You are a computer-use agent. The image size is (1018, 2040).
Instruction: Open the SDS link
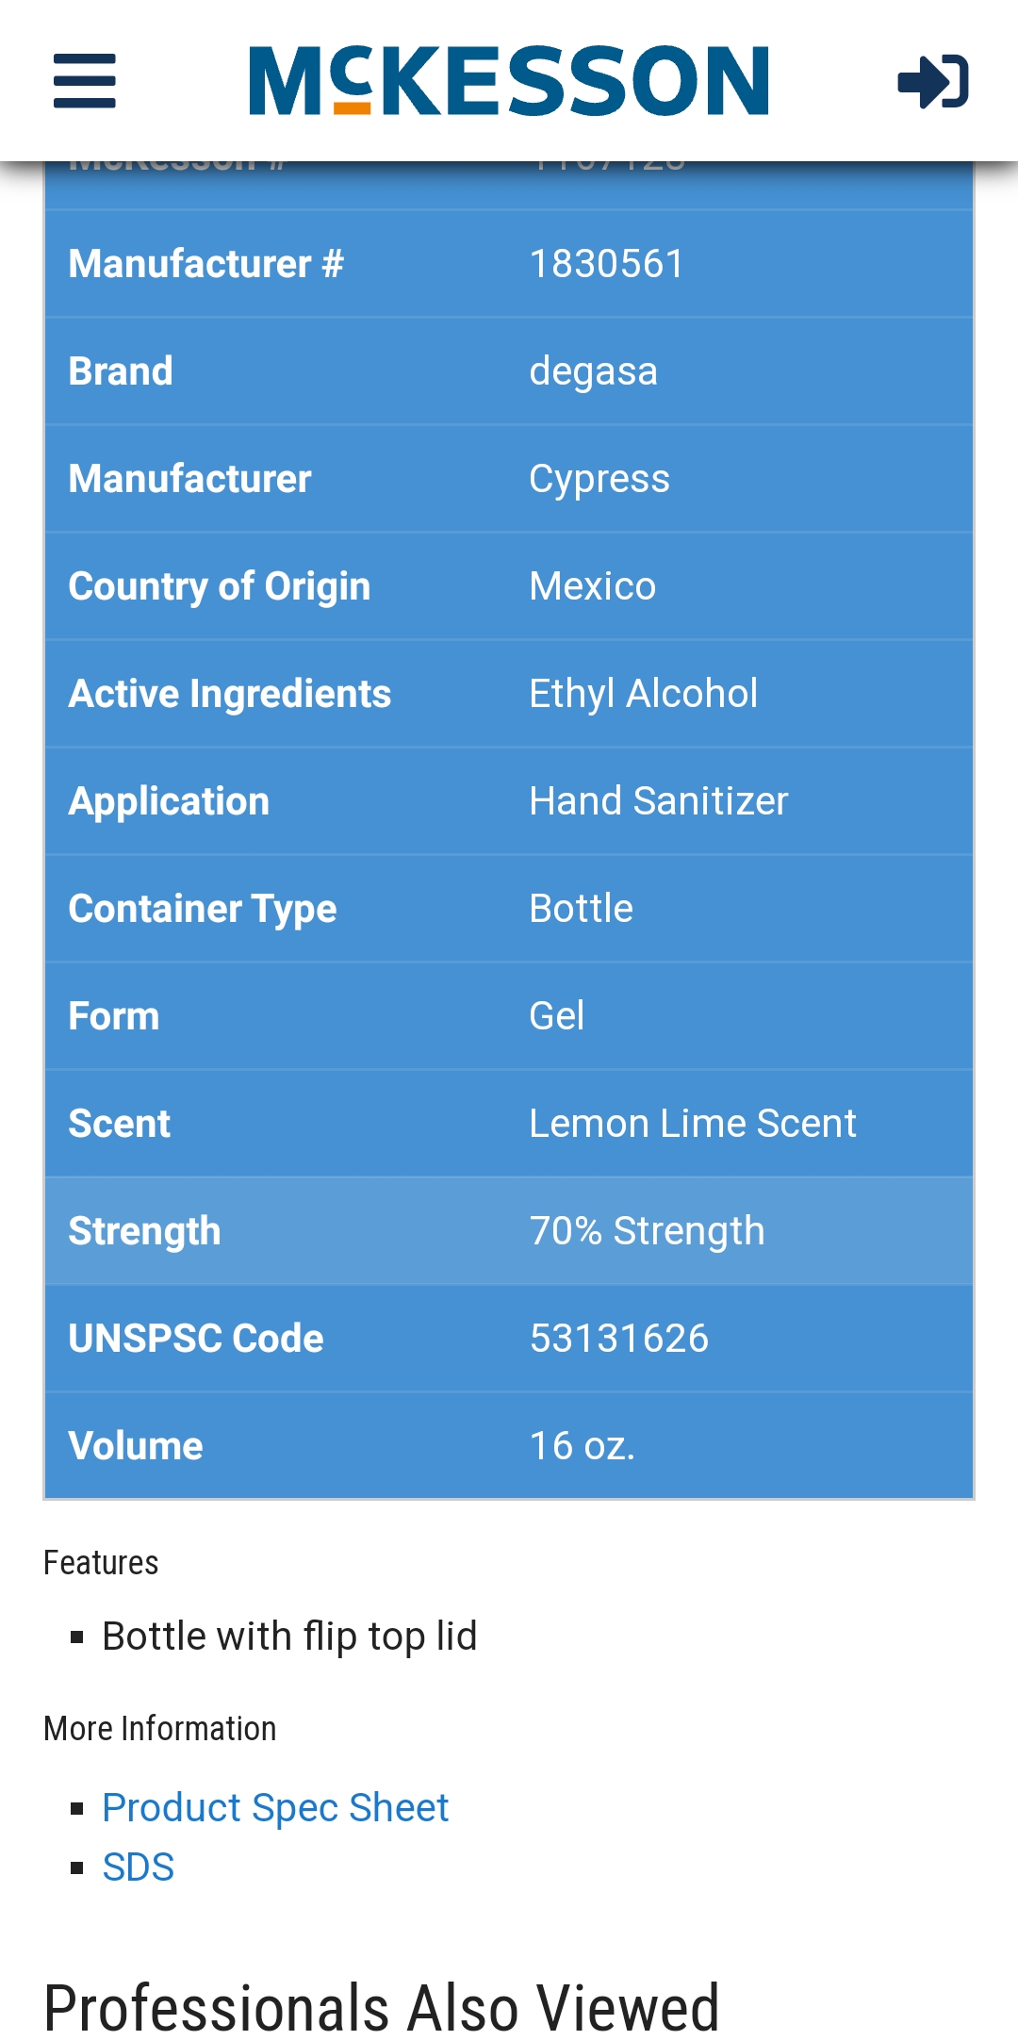(139, 1867)
